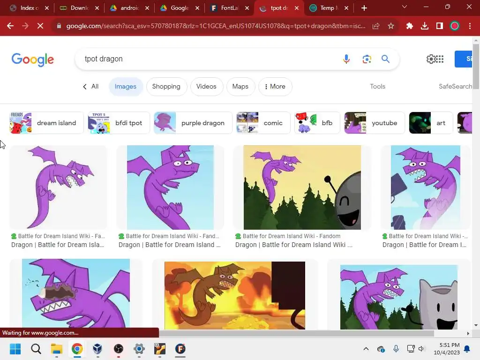Image resolution: width=480 pixels, height=360 pixels.
Task: Open Google quick settings gear
Action: [x=431, y=59]
